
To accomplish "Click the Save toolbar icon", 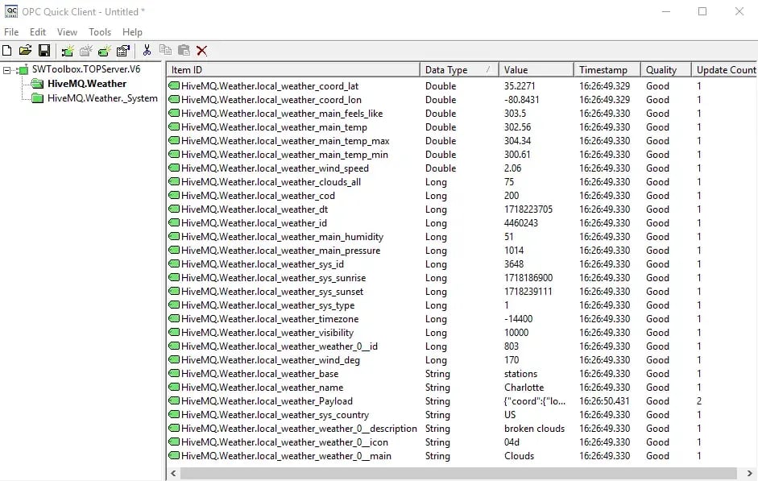I will coord(43,49).
